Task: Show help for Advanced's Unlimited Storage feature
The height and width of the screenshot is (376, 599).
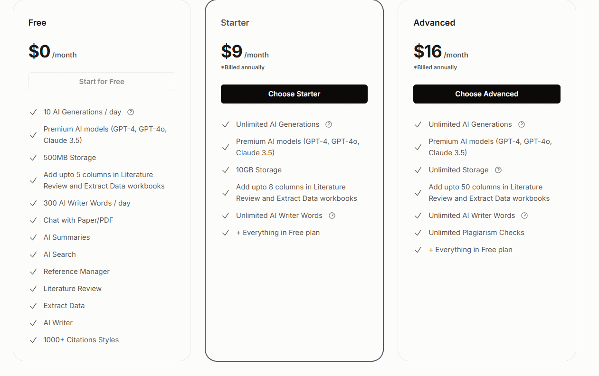Action: 498,169
